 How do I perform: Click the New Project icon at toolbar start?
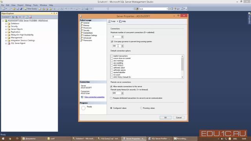click(x=4, y=9)
